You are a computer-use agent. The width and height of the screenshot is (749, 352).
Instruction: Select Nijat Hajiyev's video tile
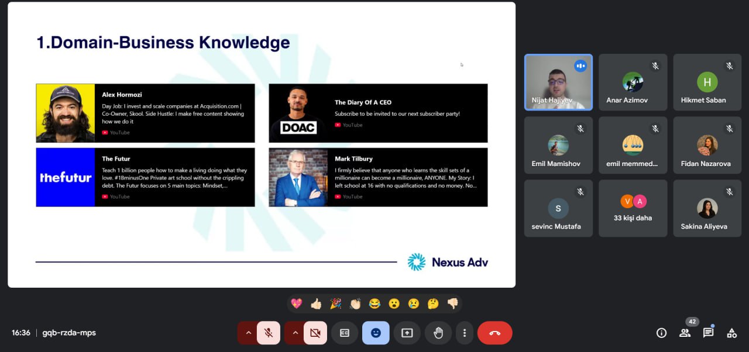(558, 82)
